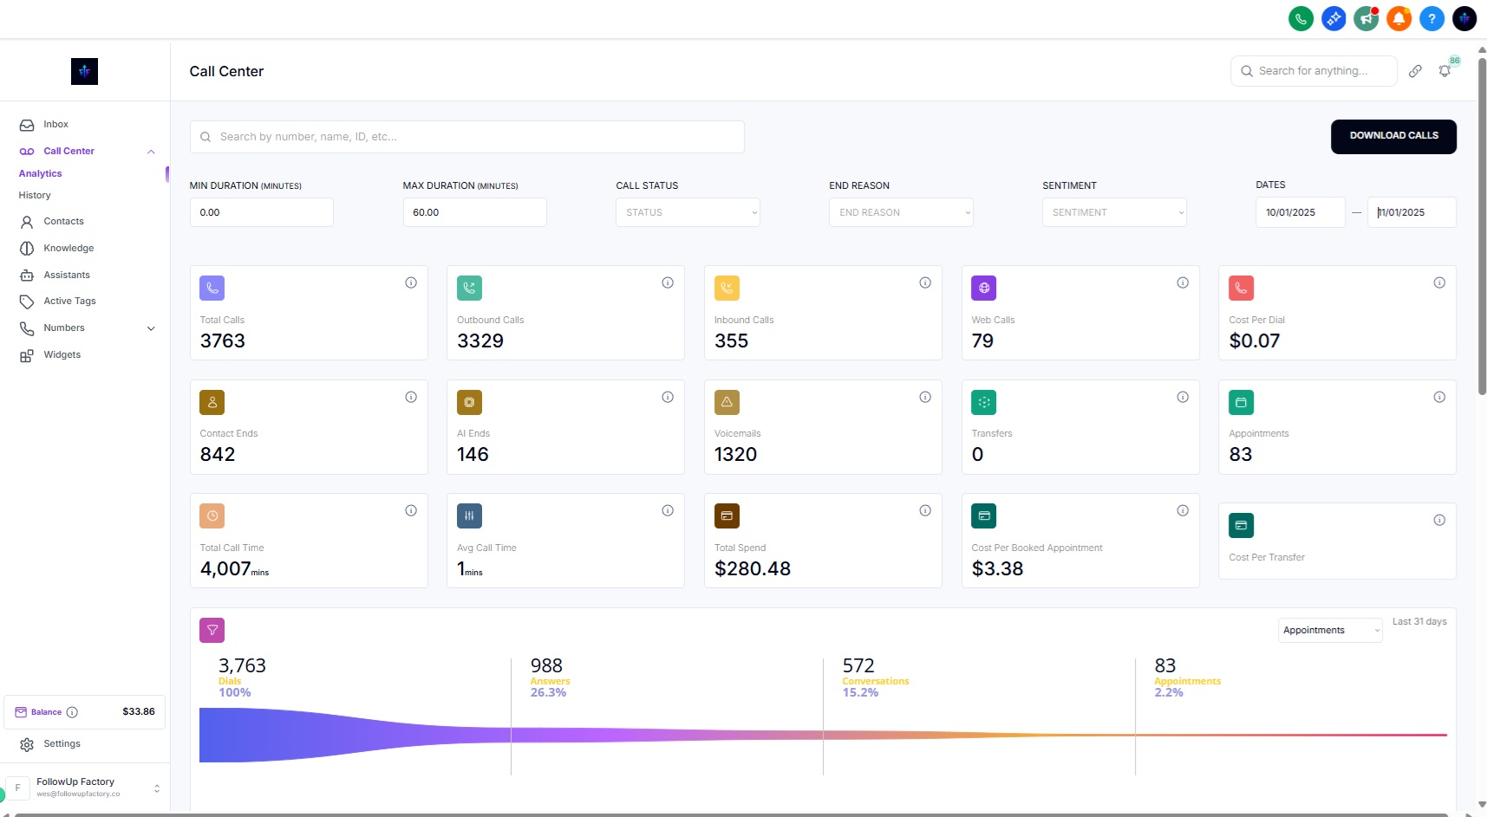
Task: Click the blue magic wand icon in top bar
Action: [x=1334, y=18]
